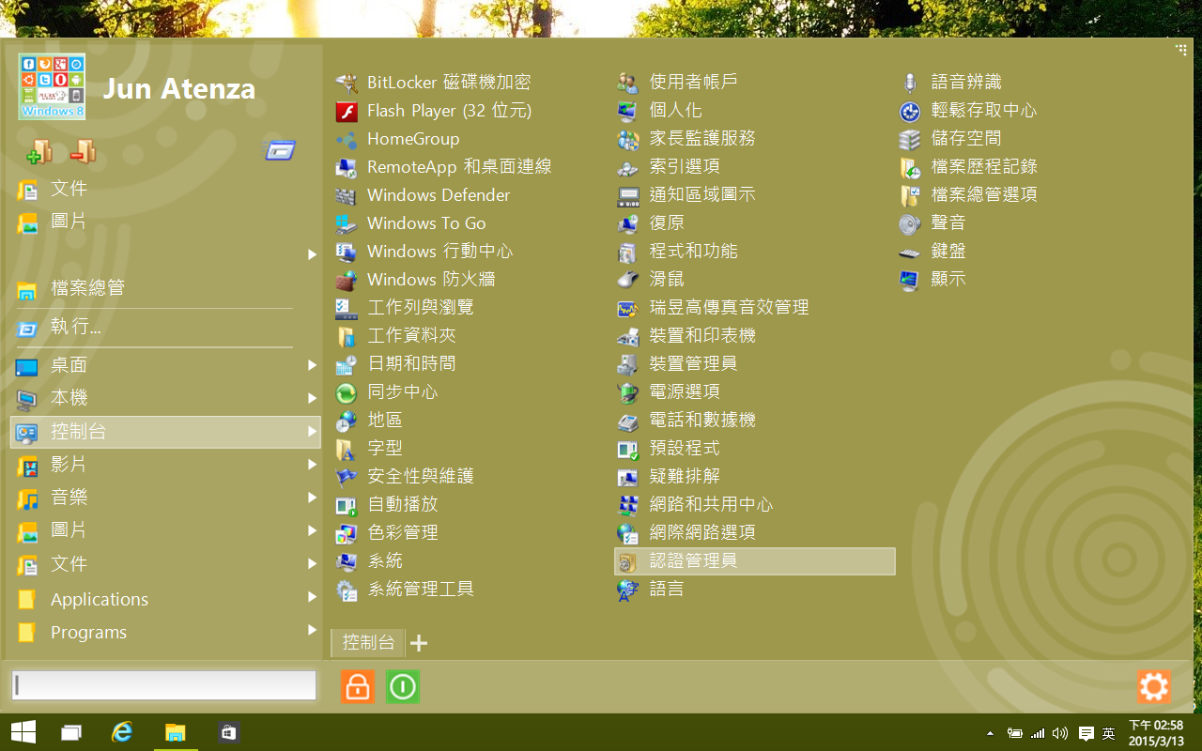Open pinned 文件 at top of menu
Viewport: 1202px width, 751px height.
click(164, 189)
